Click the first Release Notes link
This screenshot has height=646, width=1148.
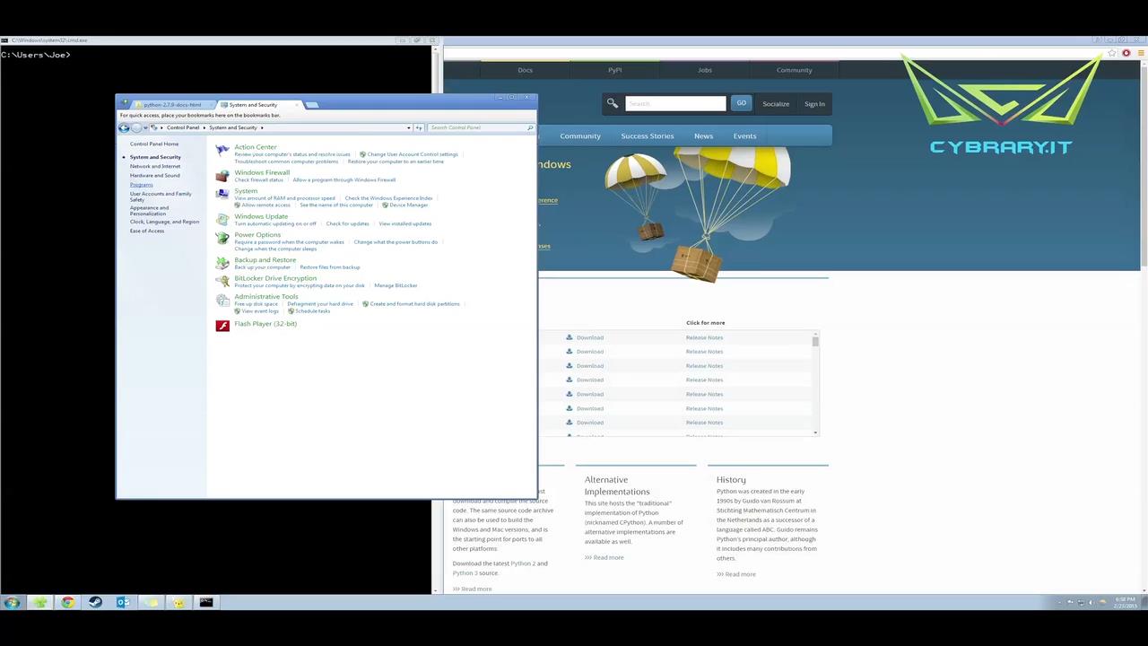coord(704,337)
